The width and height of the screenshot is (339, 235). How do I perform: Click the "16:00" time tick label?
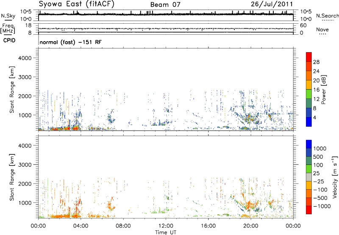[208, 226]
